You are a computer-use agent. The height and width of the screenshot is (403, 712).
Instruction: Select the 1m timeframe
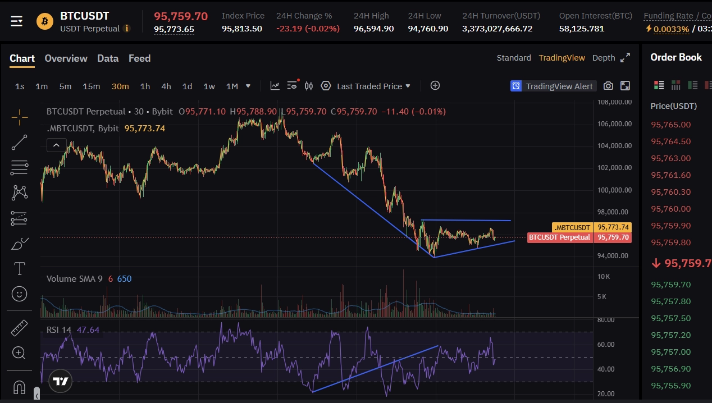coord(42,86)
